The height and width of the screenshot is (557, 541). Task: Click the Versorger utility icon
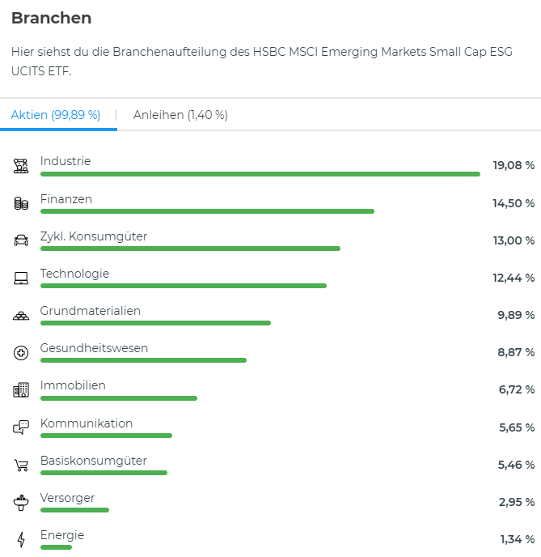[x=21, y=503]
